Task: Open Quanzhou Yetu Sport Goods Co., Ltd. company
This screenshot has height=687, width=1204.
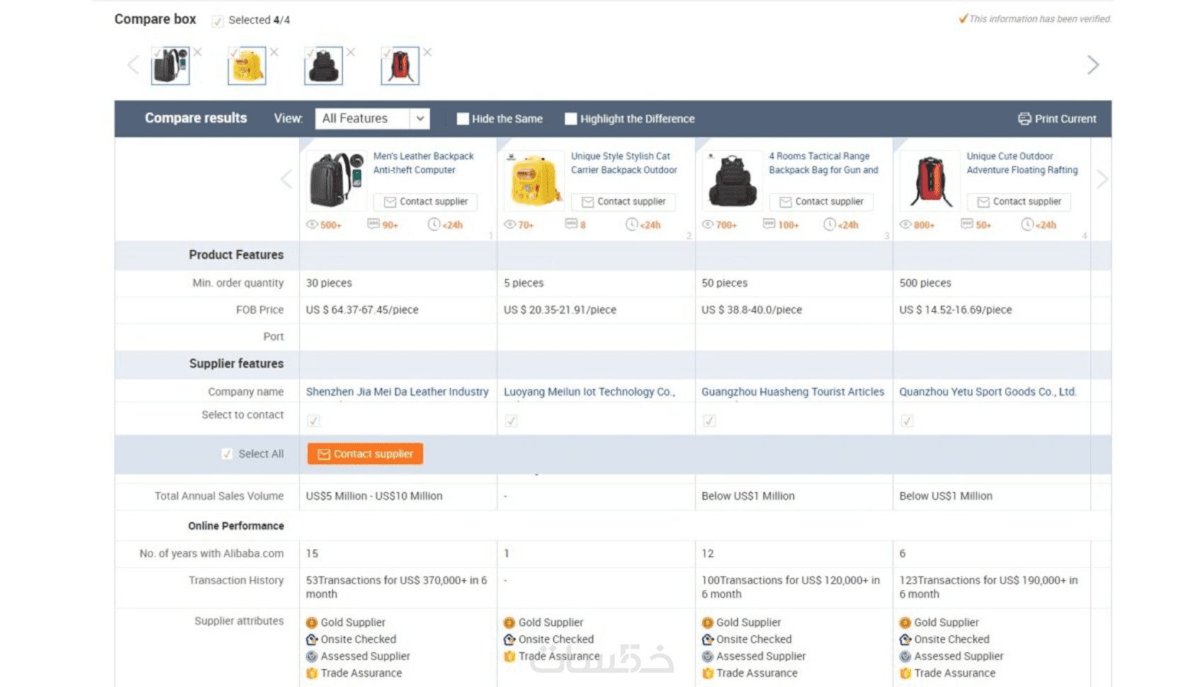Action: [988, 392]
